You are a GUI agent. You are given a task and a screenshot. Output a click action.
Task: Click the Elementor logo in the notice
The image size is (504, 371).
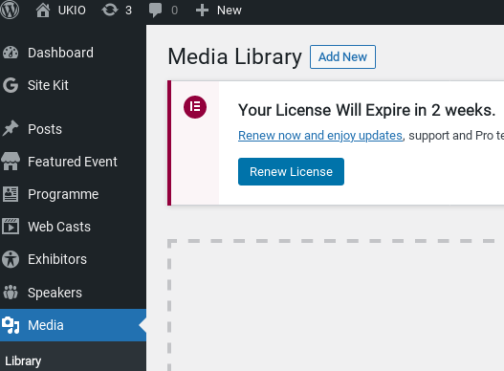point(195,107)
